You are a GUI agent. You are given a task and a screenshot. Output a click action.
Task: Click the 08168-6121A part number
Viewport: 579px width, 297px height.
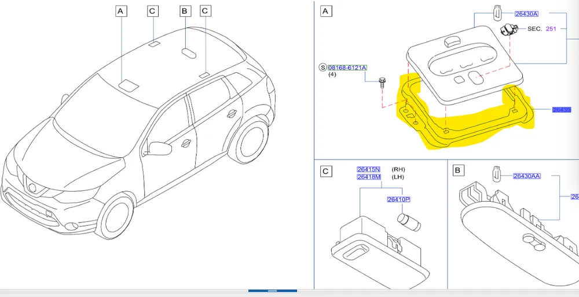[x=347, y=68]
